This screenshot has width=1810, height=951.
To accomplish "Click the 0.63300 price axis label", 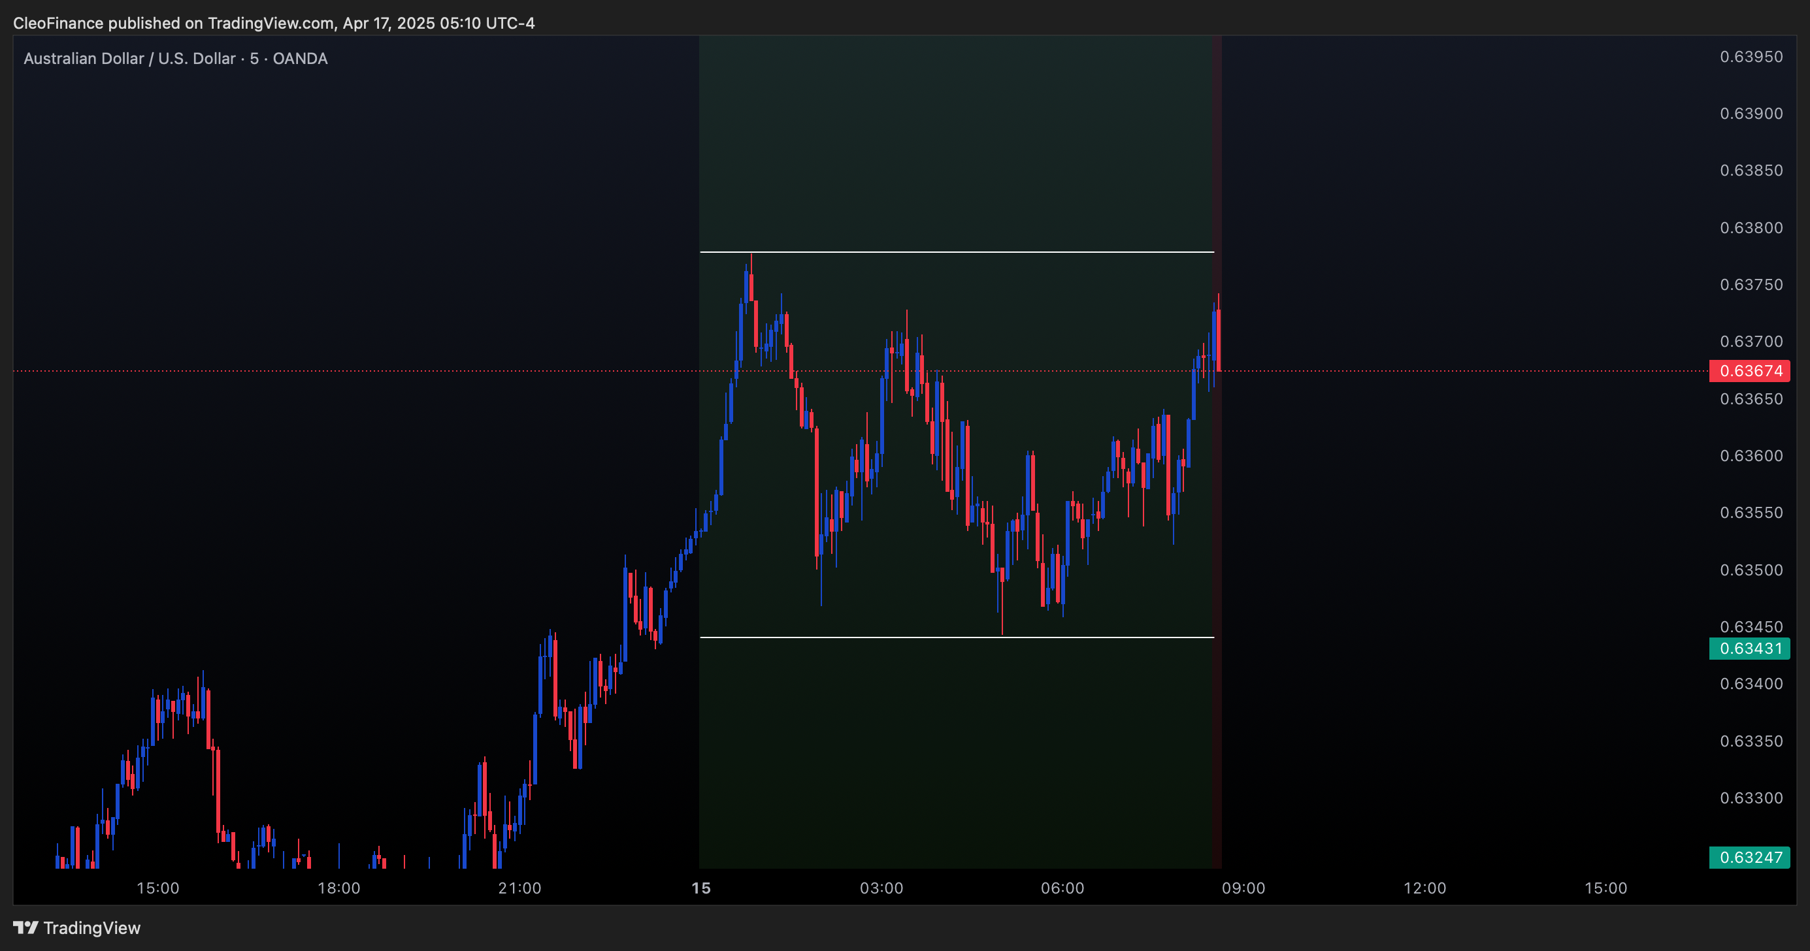I will [x=1751, y=799].
